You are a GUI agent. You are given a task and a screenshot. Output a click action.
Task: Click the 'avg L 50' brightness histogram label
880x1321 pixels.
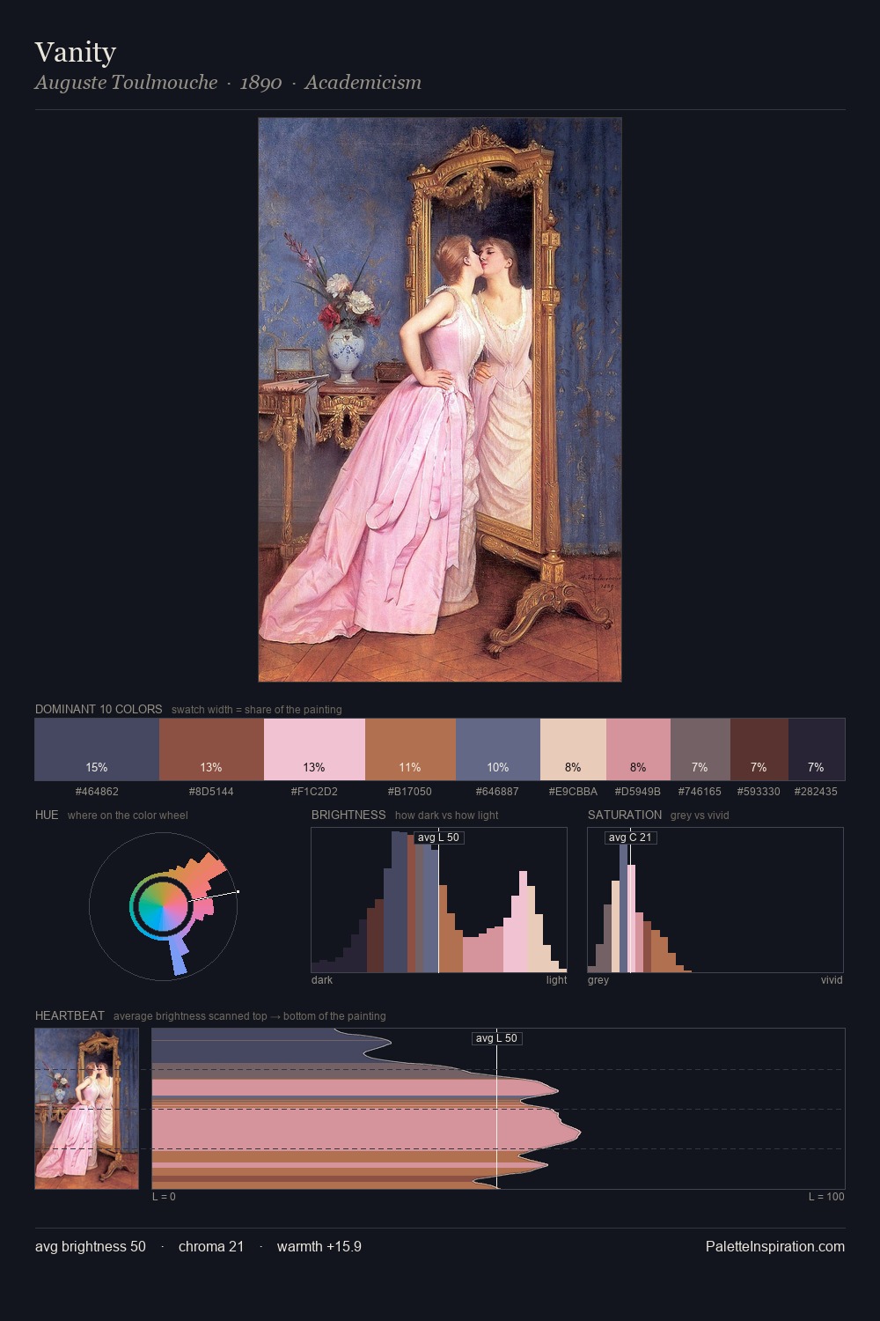(x=438, y=838)
